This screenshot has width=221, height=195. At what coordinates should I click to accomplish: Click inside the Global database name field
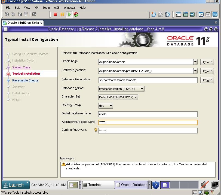tap(147, 114)
